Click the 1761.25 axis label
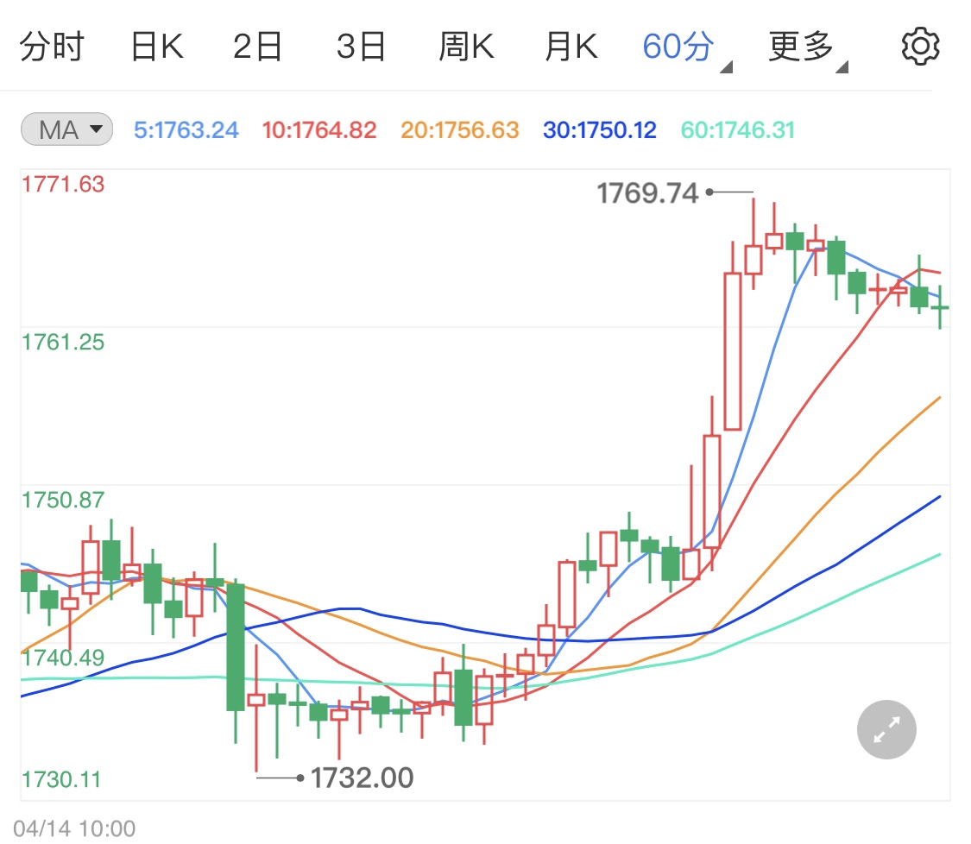971x844 pixels. point(63,342)
